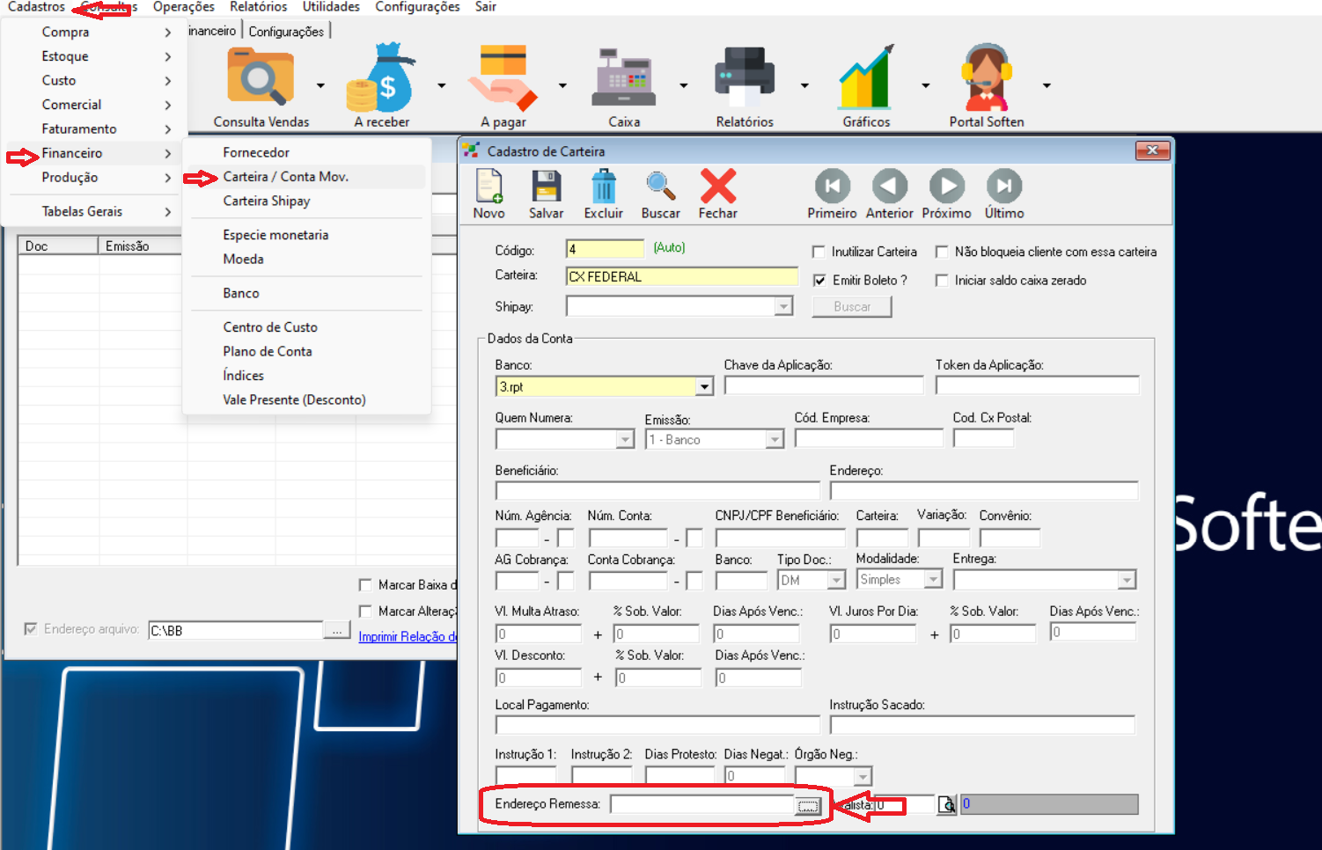Select Vale Presente (Desconto) menu entry

(x=305, y=399)
